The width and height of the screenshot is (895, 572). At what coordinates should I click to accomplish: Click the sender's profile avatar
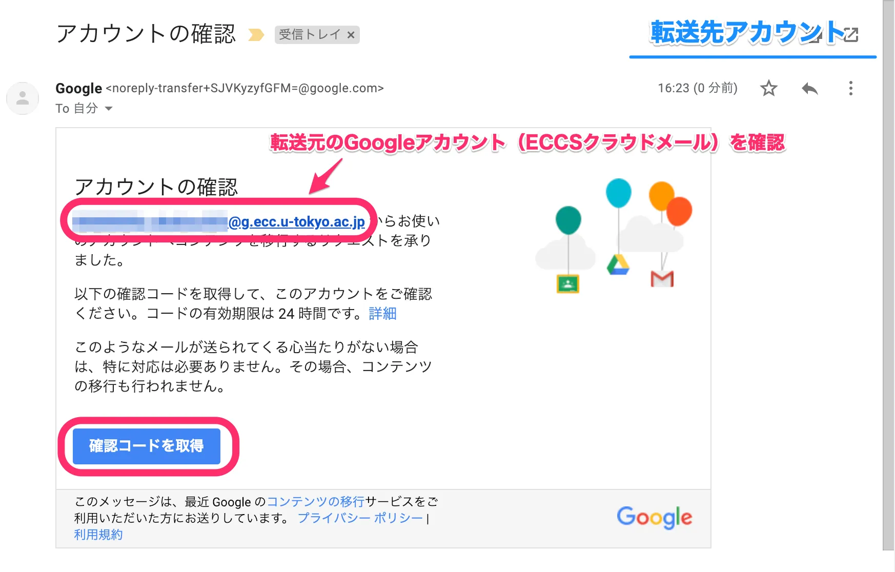23,98
